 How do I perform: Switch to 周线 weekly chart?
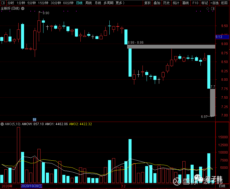click(89, 3)
